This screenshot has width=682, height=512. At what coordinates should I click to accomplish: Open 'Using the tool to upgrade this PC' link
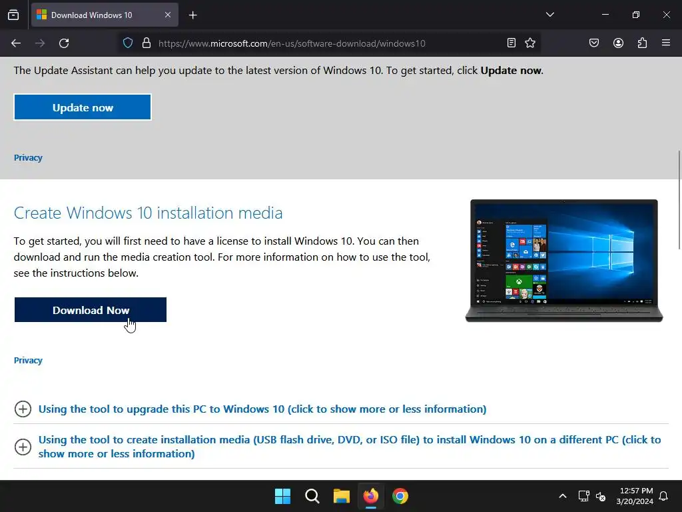[262, 409]
